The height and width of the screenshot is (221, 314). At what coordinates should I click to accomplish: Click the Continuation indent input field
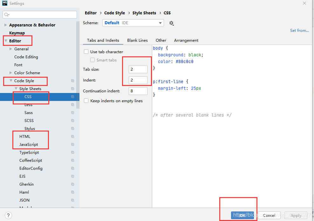[x=138, y=91]
